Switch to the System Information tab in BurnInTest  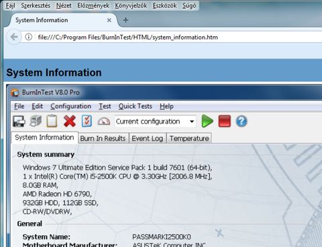pos(44,138)
